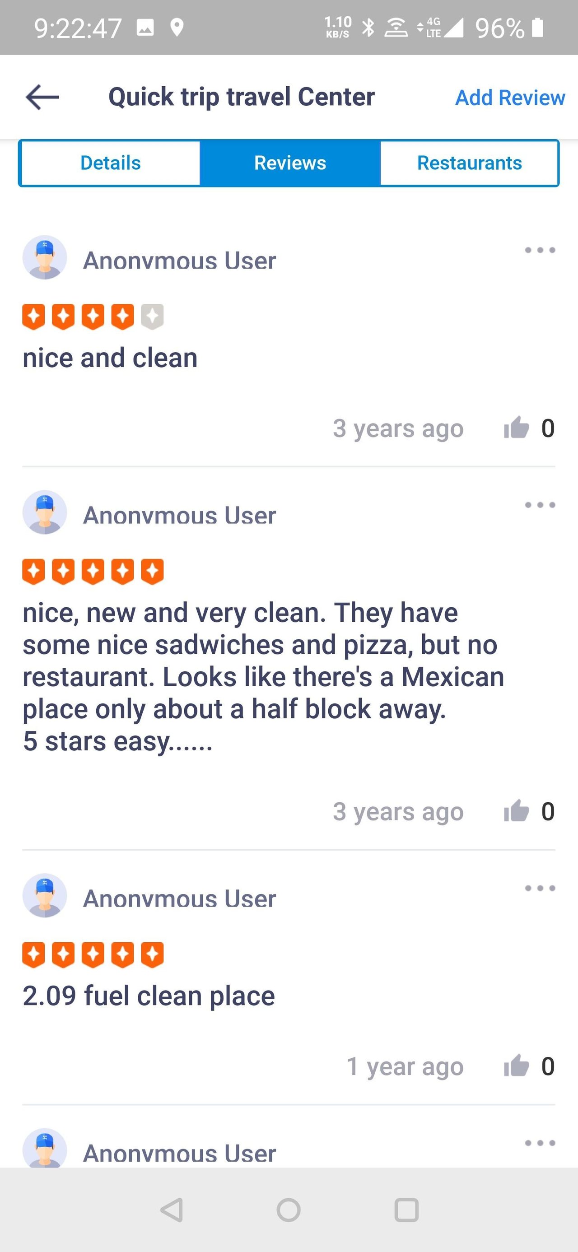Switch to the Details tab
578x1252 pixels.
point(110,163)
